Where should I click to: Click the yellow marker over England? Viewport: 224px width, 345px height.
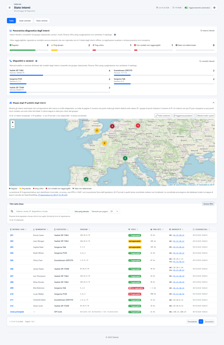coord(97,130)
